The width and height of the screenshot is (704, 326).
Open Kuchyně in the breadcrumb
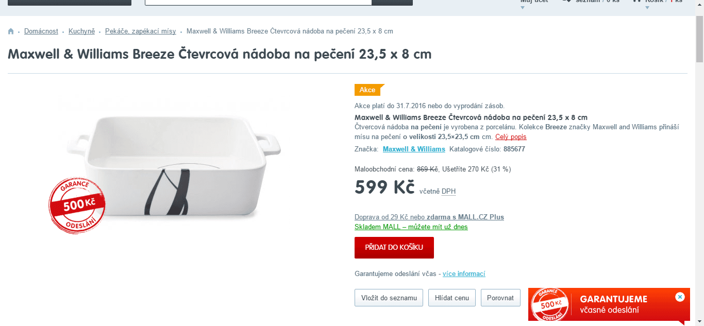coord(82,31)
